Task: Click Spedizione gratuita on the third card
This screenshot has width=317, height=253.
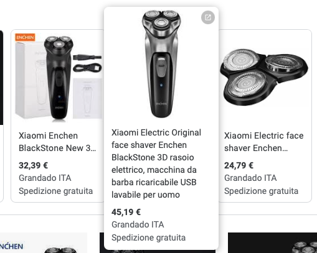Action: (x=261, y=191)
